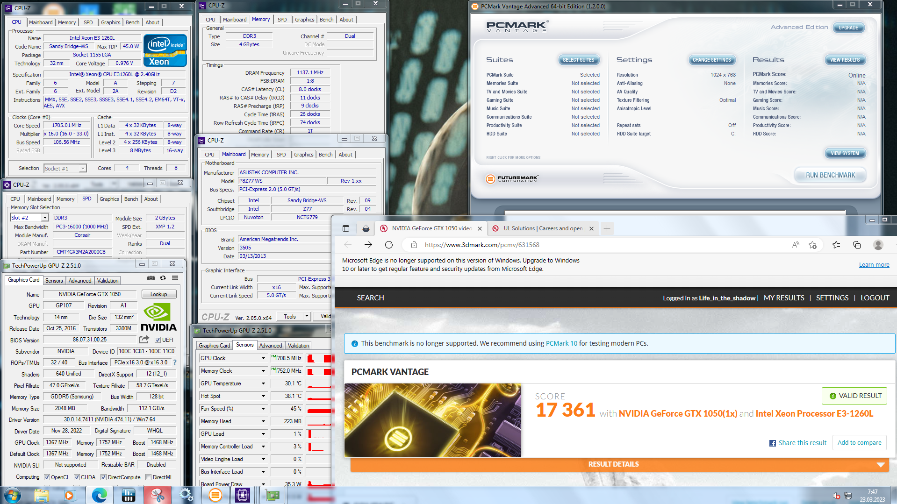Close the UL Solutions browser tab
Viewport: 897px width, 504px height.
591,228
